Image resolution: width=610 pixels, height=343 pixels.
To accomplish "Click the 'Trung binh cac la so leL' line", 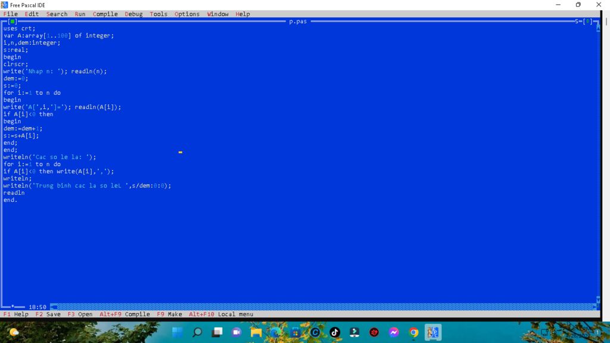I will pos(87,186).
